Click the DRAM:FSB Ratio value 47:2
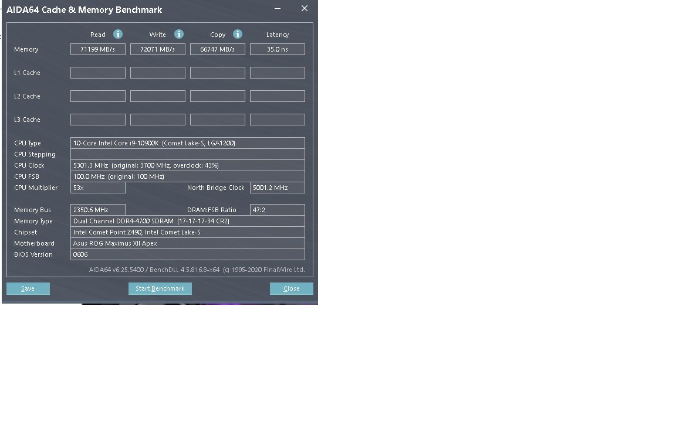676x422 pixels. click(278, 210)
